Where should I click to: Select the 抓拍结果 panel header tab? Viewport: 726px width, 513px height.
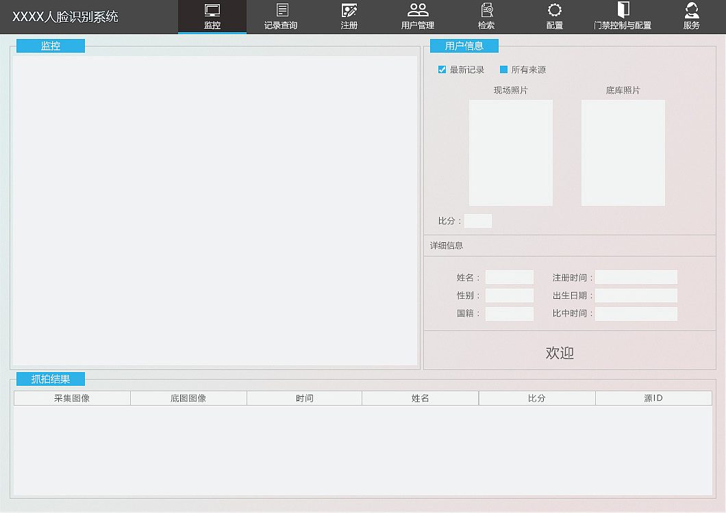click(x=51, y=379)
